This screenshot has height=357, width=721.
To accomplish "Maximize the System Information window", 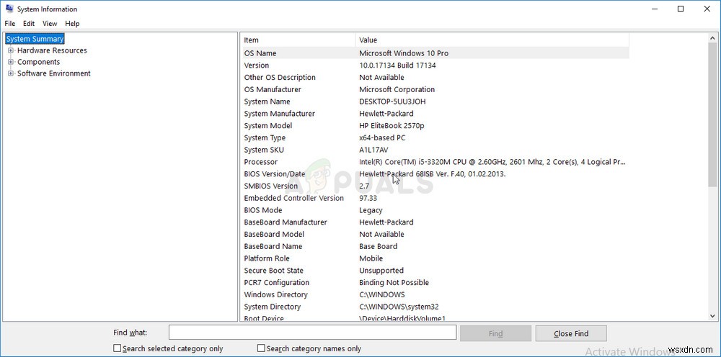I will (x=681, y=9).
